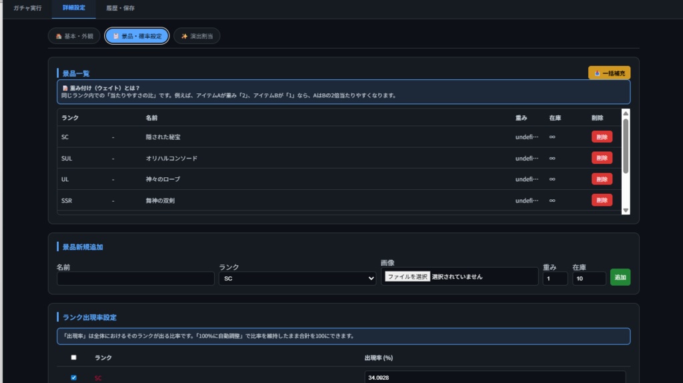Delete the 隠された秘宝 prize row
This screenshot has height=383, width=683.
(x=602, y=137)
